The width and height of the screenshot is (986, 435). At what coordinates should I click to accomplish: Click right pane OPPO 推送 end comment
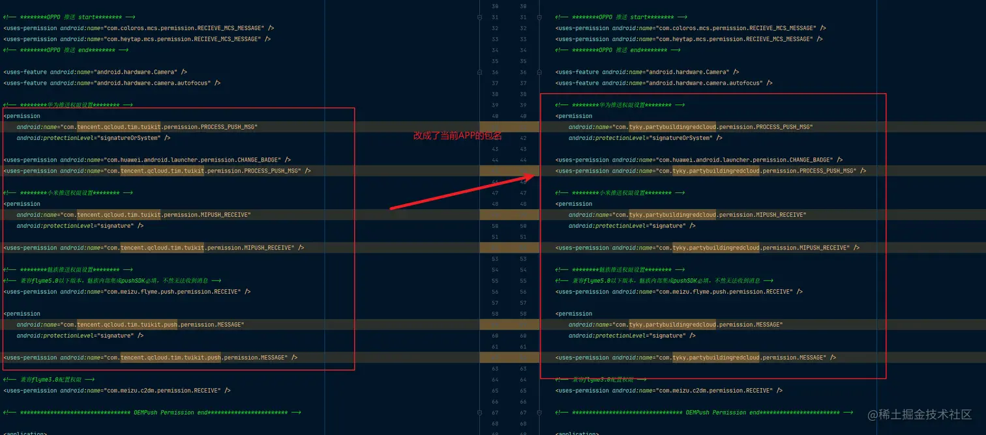[618, 50]
